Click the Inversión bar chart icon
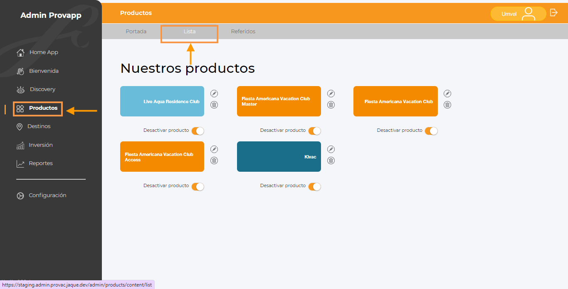Viewport: 568px width, 289px height. (20, 146)
